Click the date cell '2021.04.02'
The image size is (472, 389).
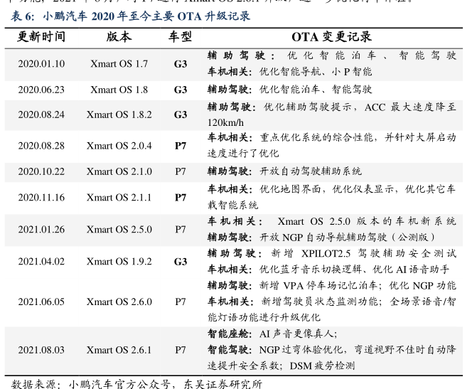(x=41, y=261)
